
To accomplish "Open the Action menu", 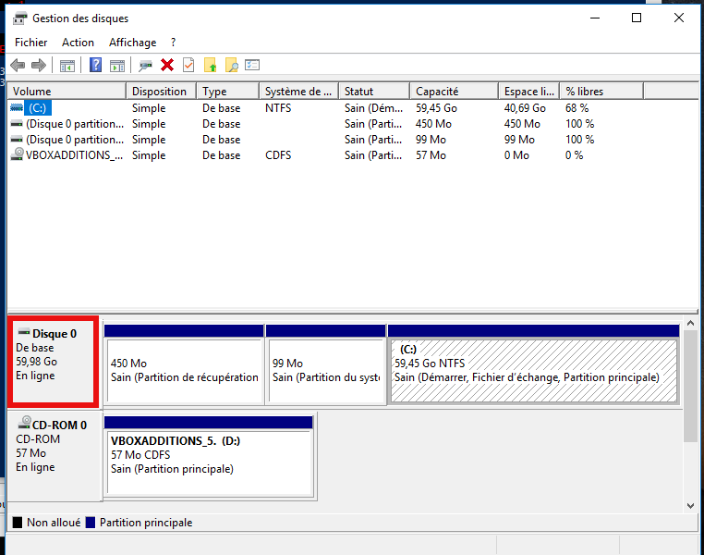I will point(78,43).
